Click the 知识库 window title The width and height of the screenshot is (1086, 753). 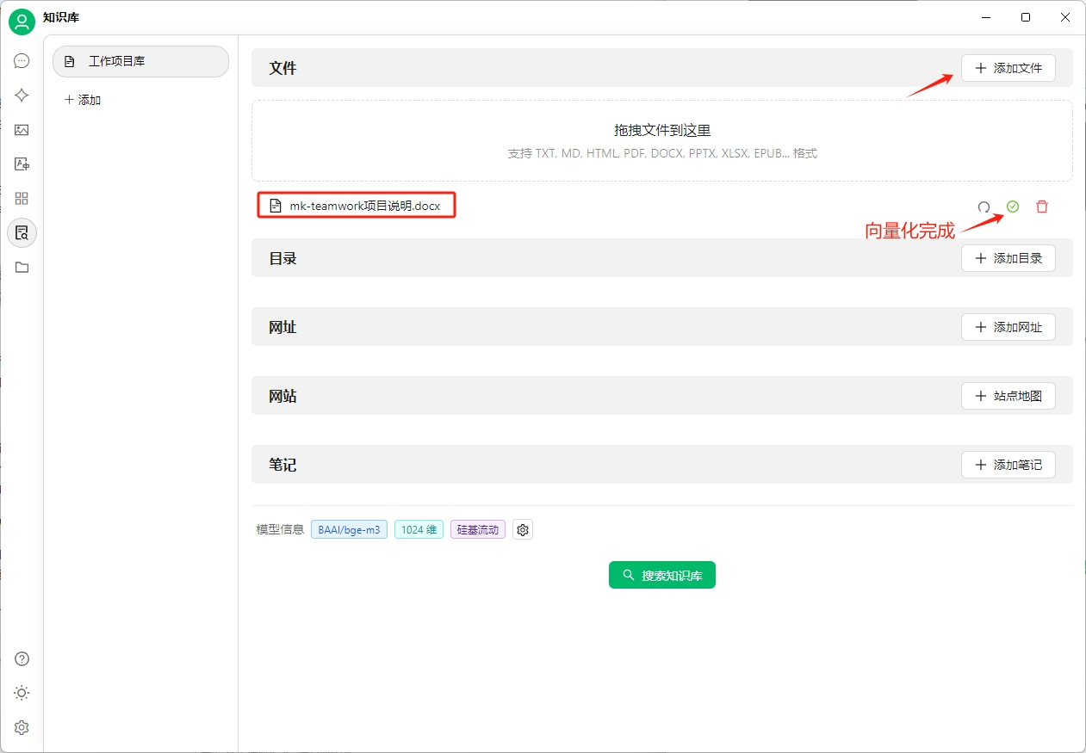[61, 17]
